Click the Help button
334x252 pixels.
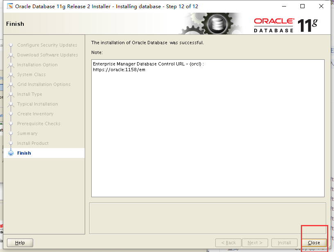point(20,242)
